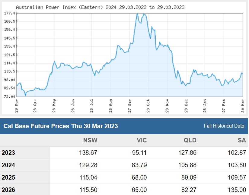The height and width of the screenshot is (195, 249).
Task: Click the chart peak near 177.00
Action: click(137, 14)
